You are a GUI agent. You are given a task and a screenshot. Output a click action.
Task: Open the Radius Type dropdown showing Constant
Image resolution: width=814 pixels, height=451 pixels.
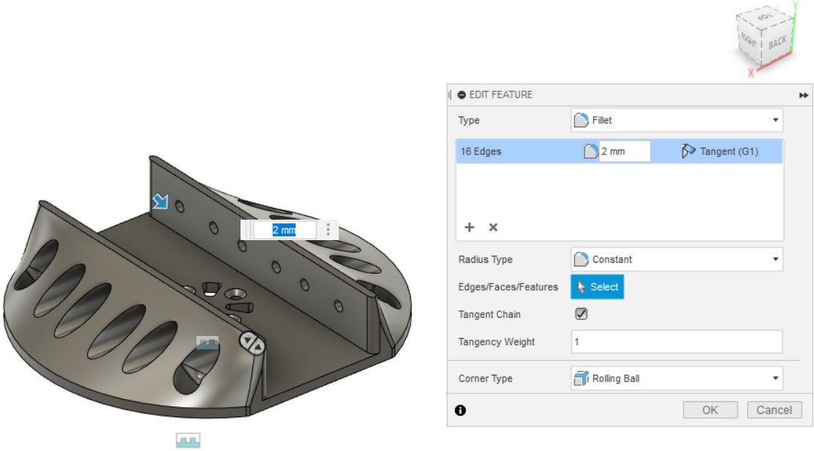(676, 259)
